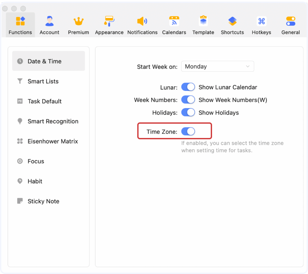Expand the Start Week on dropdown
This screenshot has height=274, width=308.
(x=217, y=67)
